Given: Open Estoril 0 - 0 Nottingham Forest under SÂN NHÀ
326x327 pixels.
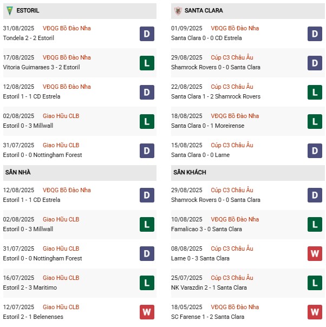Looking at the screenshot, I should coord(42,258).
